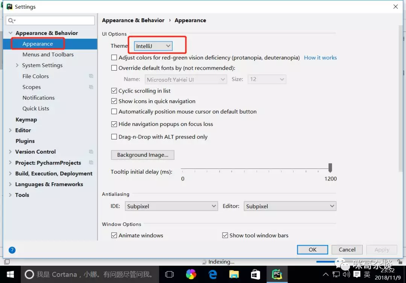Image resolution: width=406 pixels, height=283 pixels.
Task: Click the Cancel button
Action: pos(347,250)
